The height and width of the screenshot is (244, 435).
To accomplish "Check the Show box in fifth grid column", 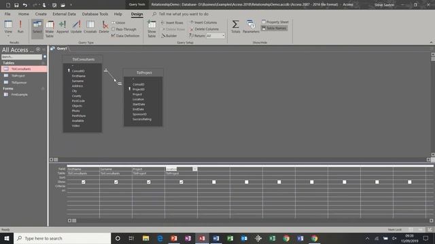I will point(214,182).
